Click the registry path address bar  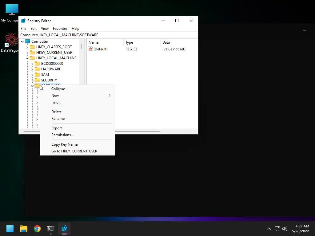point(108,35)
